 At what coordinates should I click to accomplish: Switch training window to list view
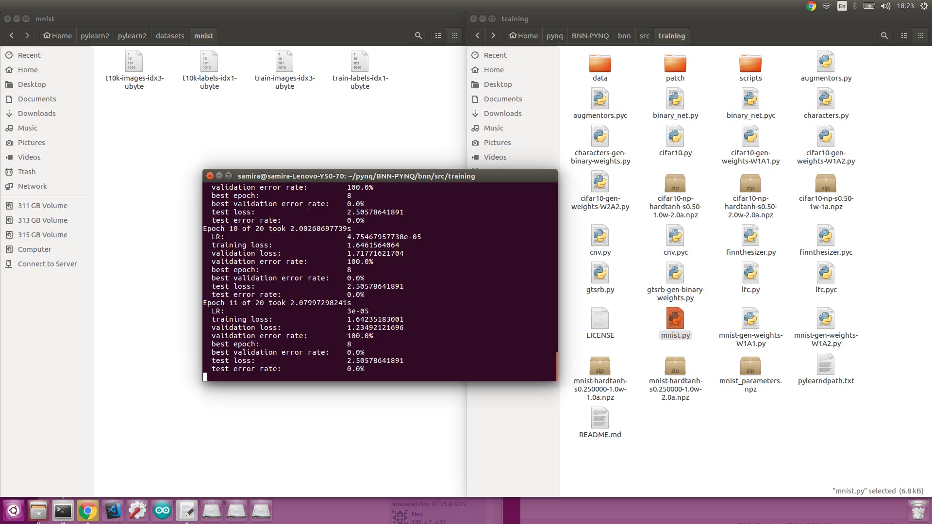click(x=904, y=35)
